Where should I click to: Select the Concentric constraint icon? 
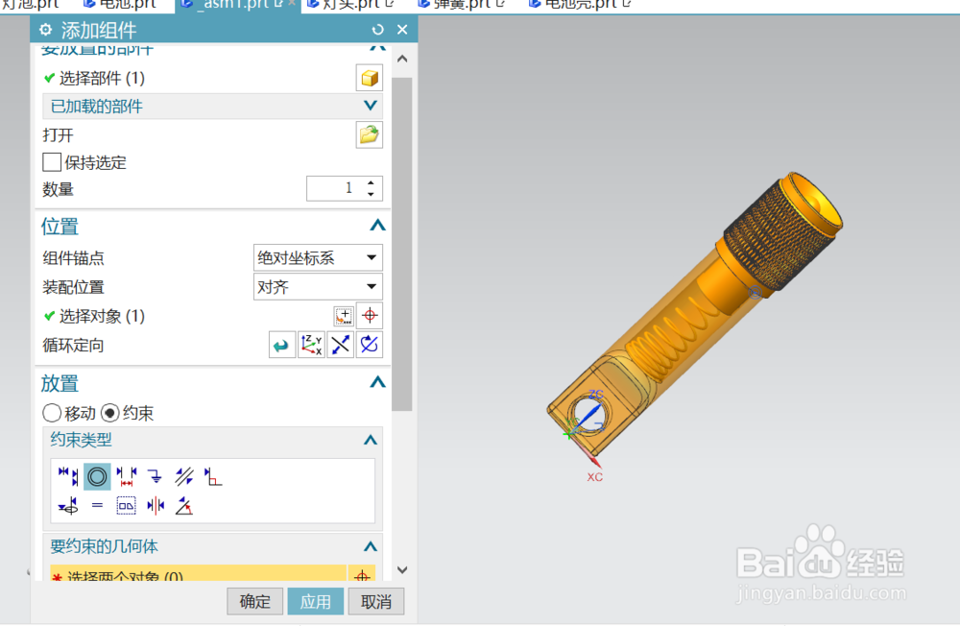(x=97, y=476)
